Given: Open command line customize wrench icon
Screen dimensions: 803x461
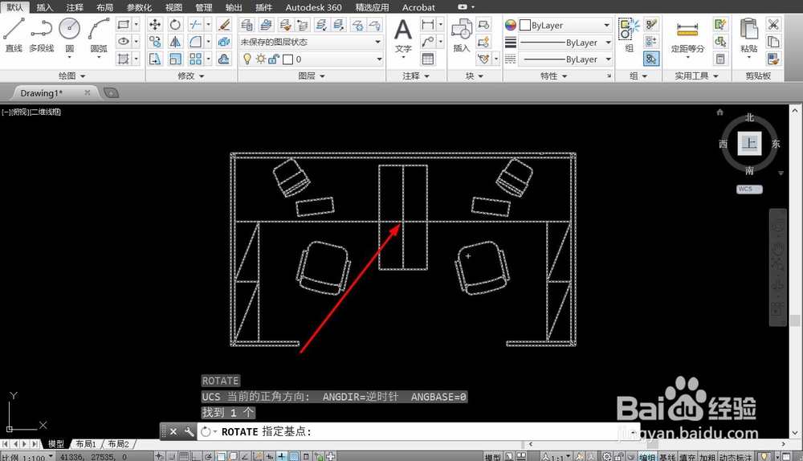Looking at the screenshot, I should click(189, 432).
